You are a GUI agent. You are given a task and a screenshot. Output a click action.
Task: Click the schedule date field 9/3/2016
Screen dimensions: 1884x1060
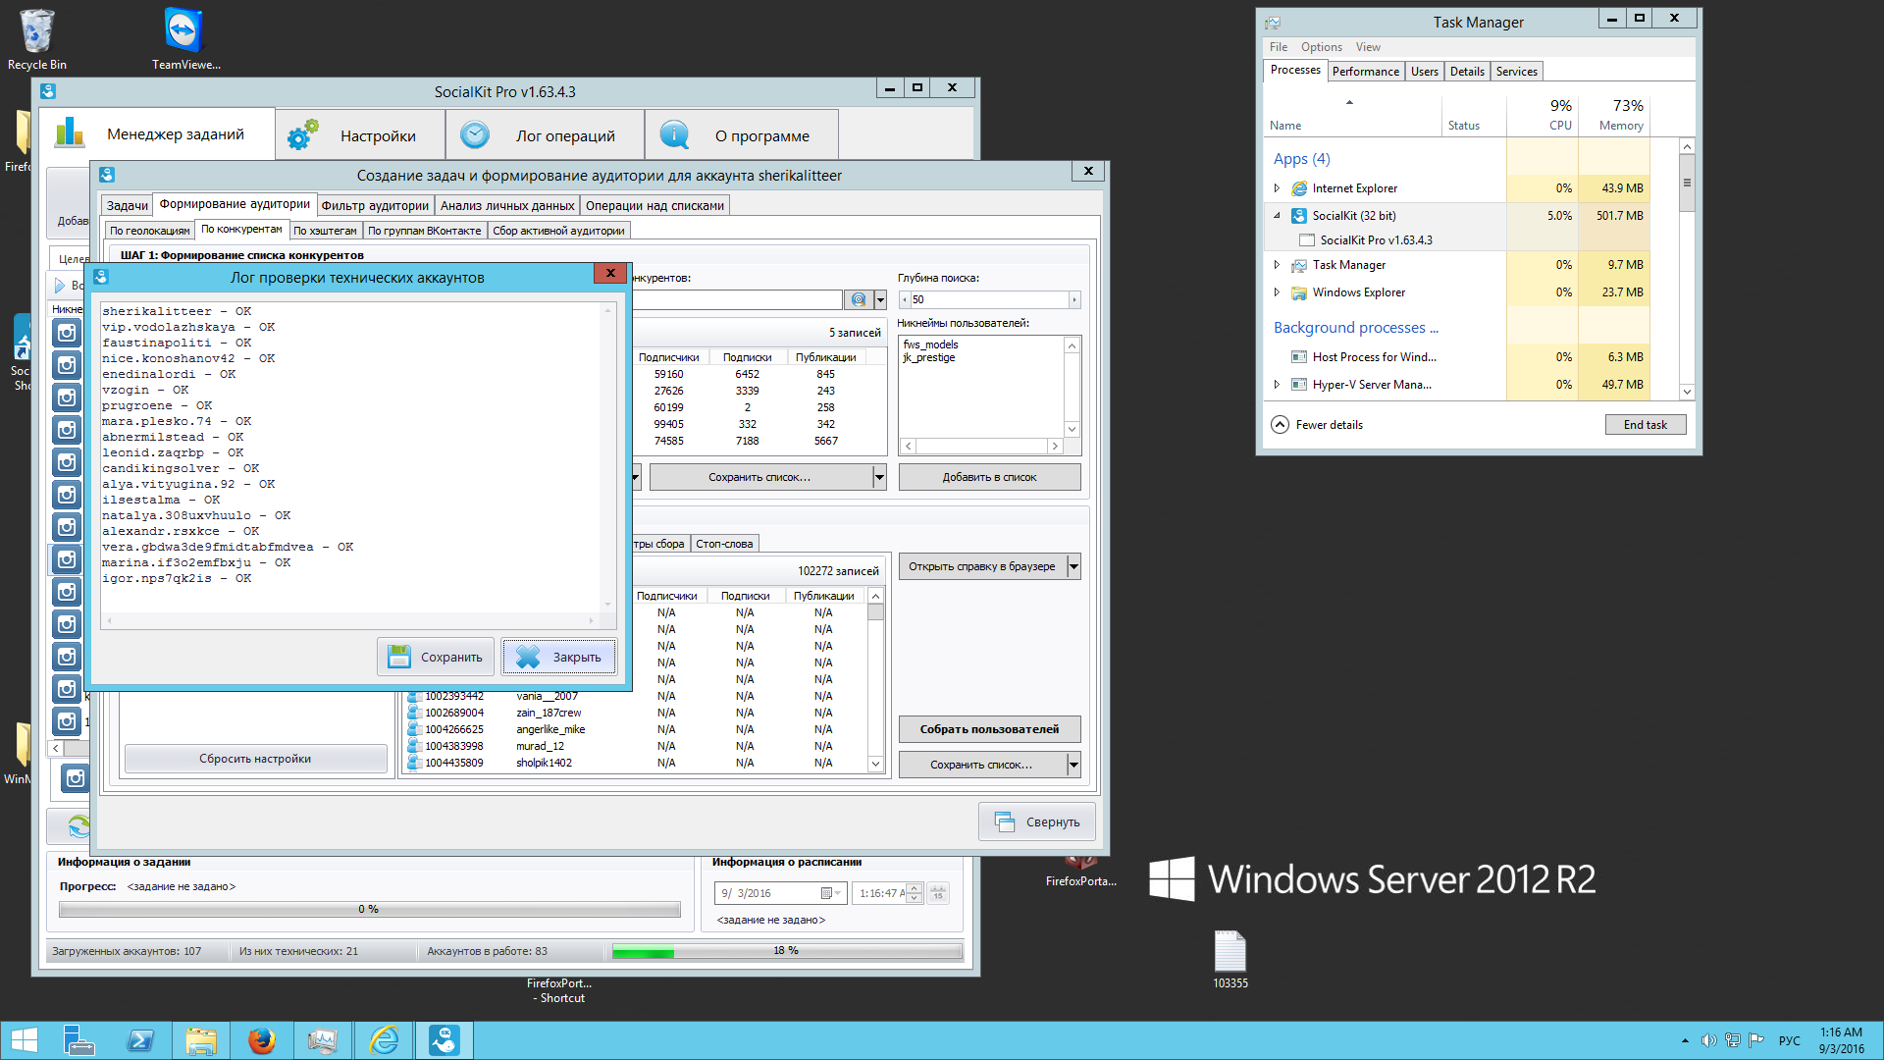tap(781, 893)
